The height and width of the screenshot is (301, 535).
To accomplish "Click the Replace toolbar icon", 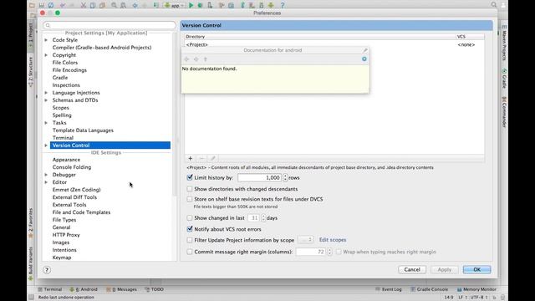I will pyautogui.click(x=123, y=5).
